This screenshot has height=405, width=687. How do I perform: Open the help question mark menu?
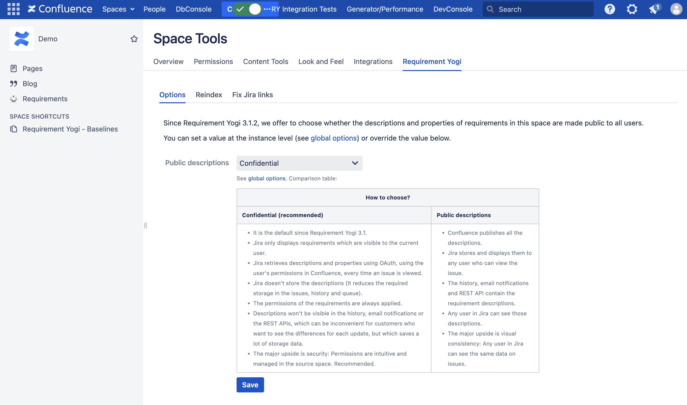[x=609, y=9]
